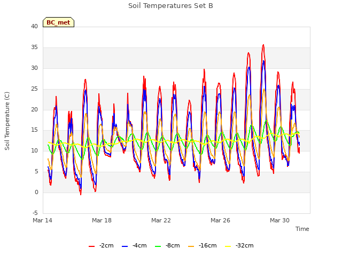Click the 5 y-axis label
The width and height of the screenshot is (342, 256).
[36, 172]
